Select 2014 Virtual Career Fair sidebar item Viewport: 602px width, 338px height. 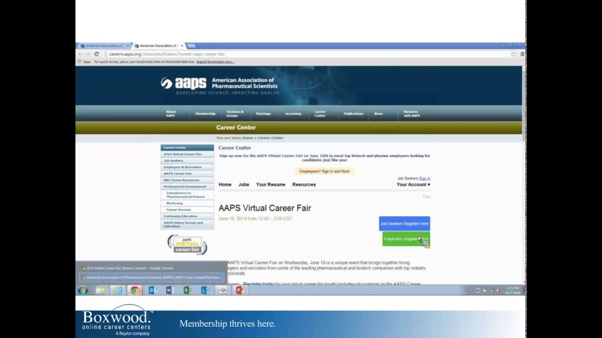pyautogui.click(x=187, y=154)
